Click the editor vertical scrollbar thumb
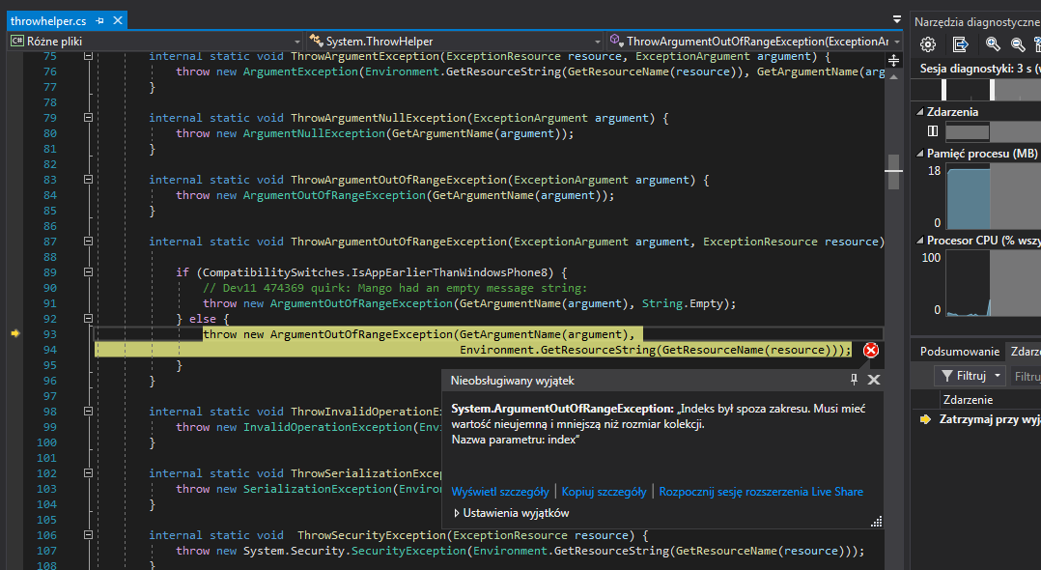This screenshot has width=1041, height=570. point(893,171)
